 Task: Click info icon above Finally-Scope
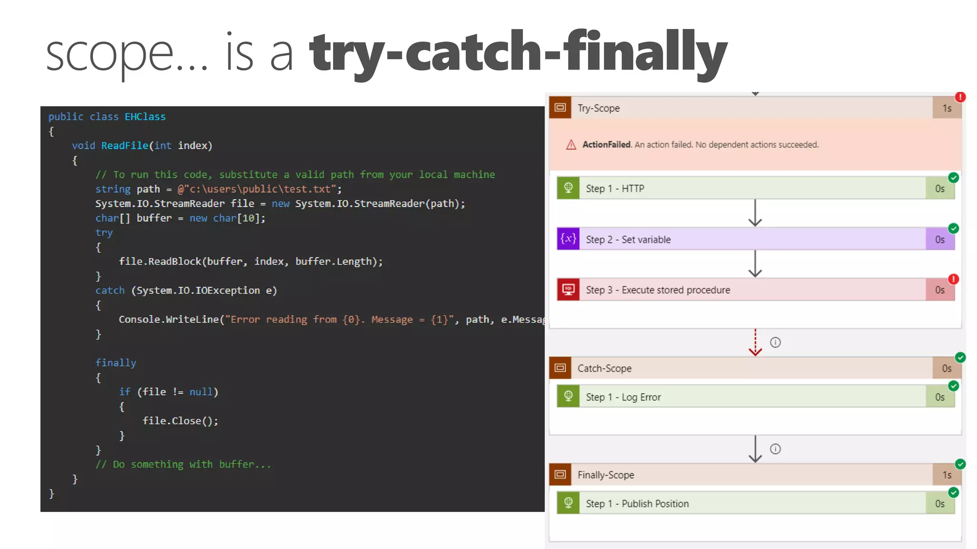[x=775, y=449]
